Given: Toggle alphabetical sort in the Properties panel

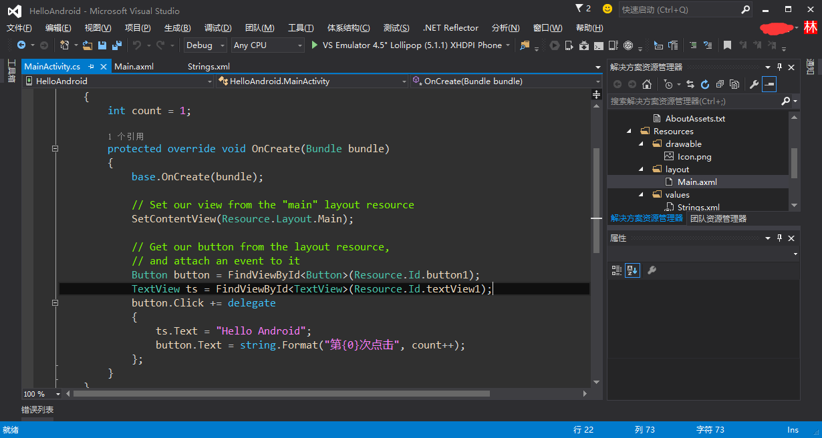Looking at the screenshot, I should click(x=632, y=270).
